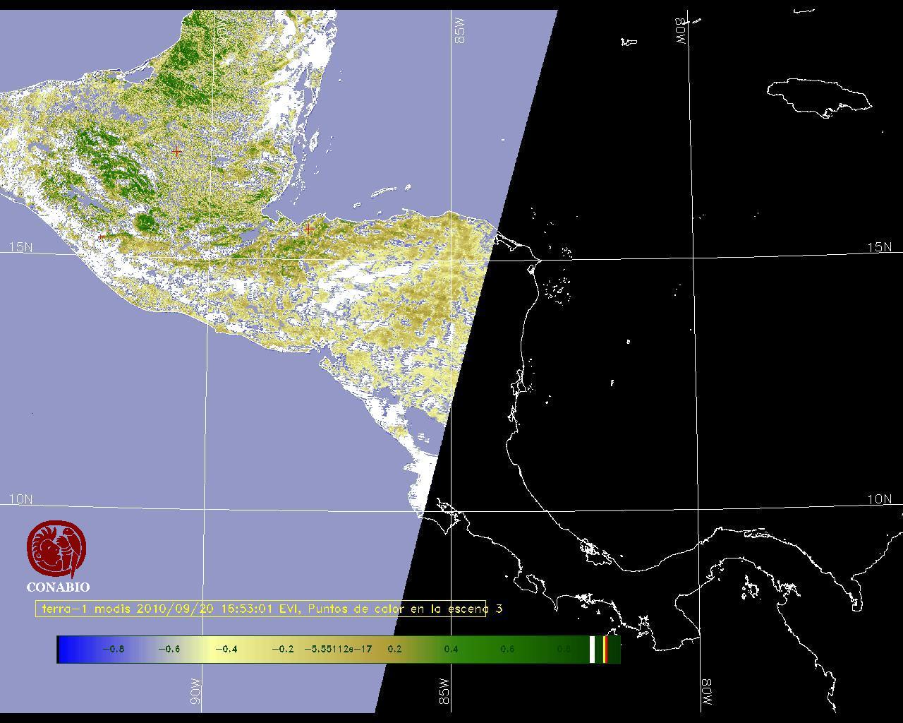Click the terra-1 modis caption text box

(x=261, y=609)
